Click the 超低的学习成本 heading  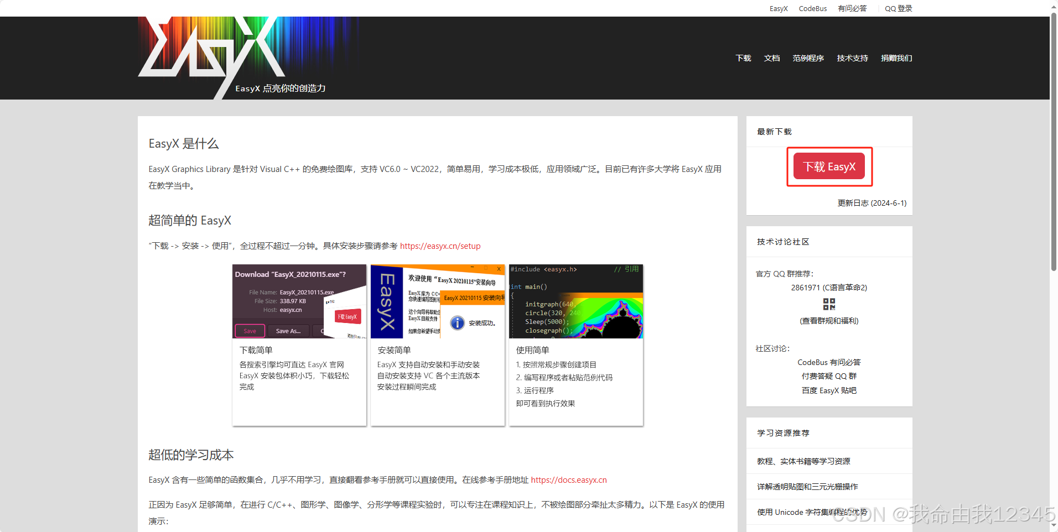[191, 455]
